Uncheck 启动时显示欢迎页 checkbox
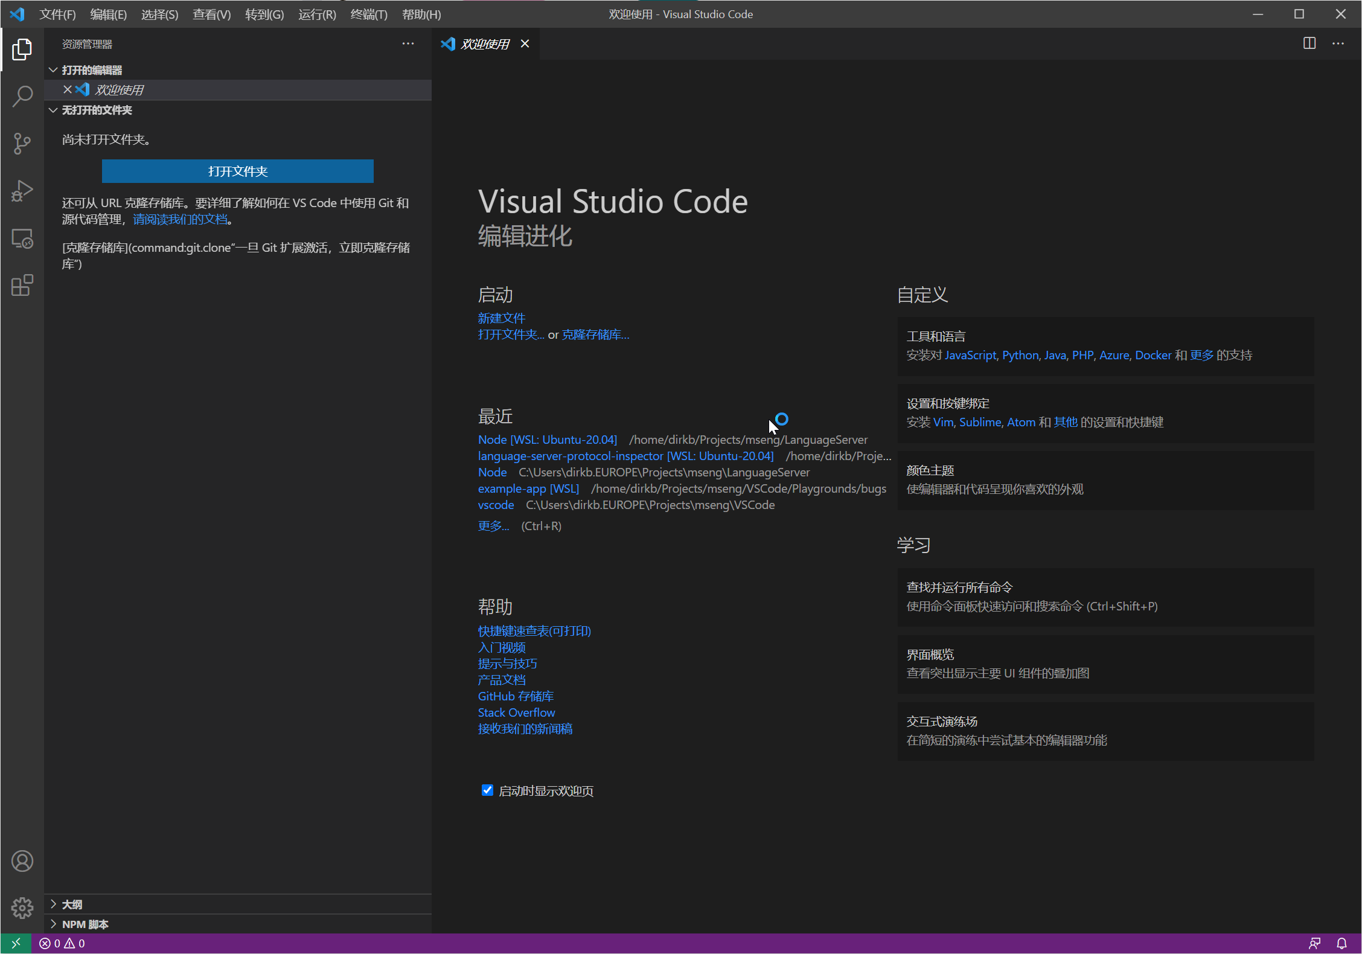 [487, 790]
